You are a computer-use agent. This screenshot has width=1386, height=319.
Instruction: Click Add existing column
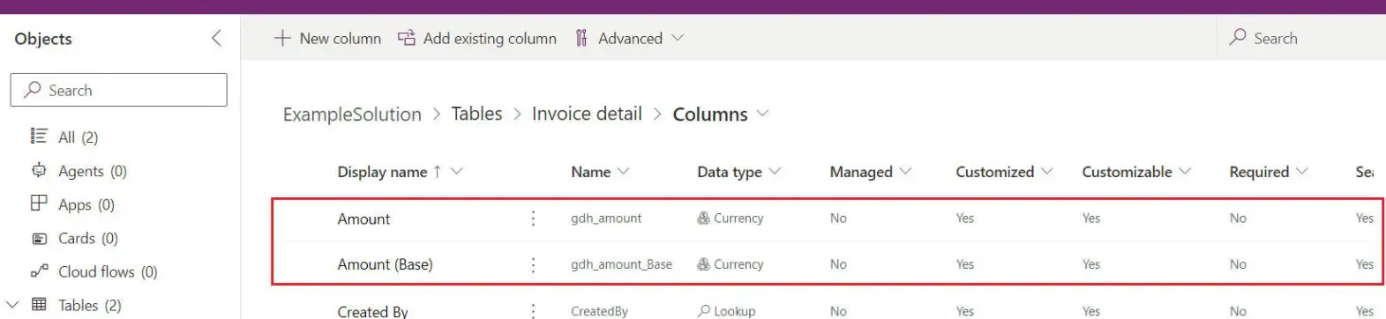tap(477, 38)
